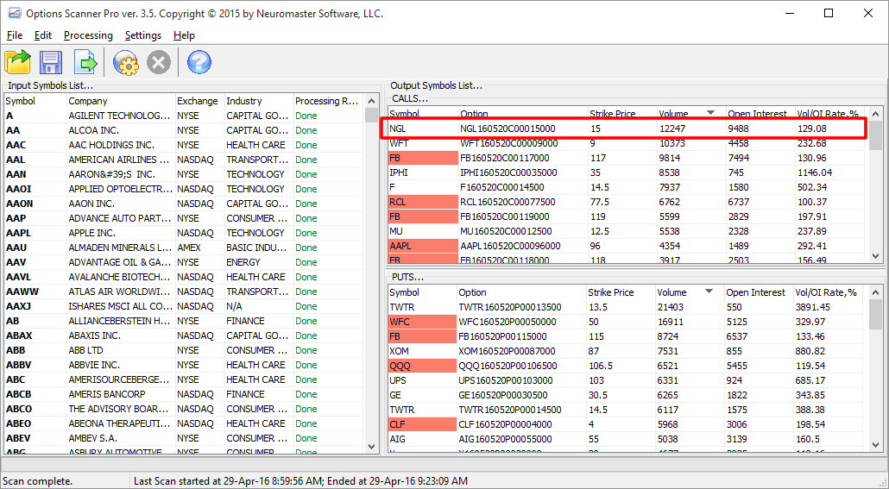Click down arrow of PUTS scrollbar
Screen dimensions: 889x489
[875, 445]
